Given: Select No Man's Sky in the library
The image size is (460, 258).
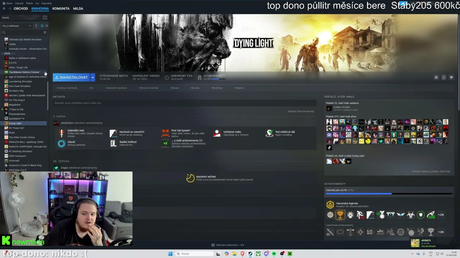Looking at the screenshot, I should pos(16,91).
